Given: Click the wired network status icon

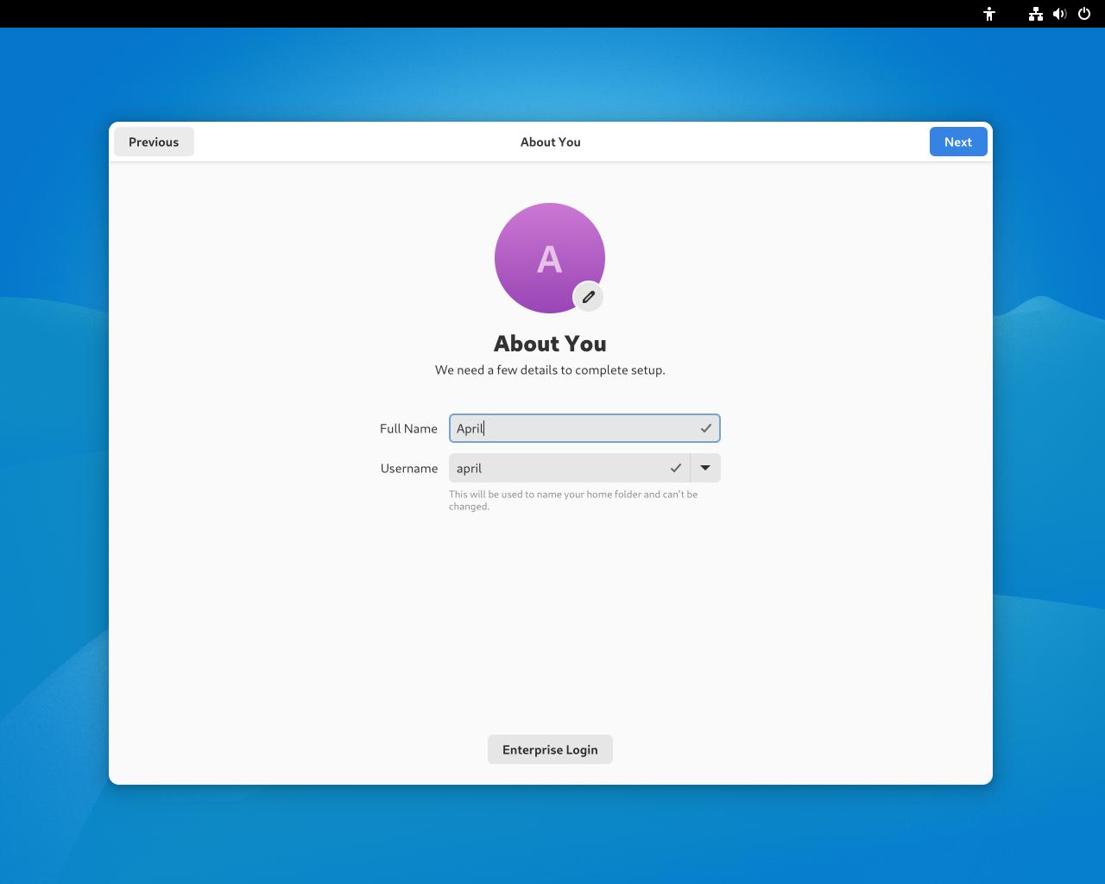Looking at the screenshot, I should click(x=1035, y=14).
